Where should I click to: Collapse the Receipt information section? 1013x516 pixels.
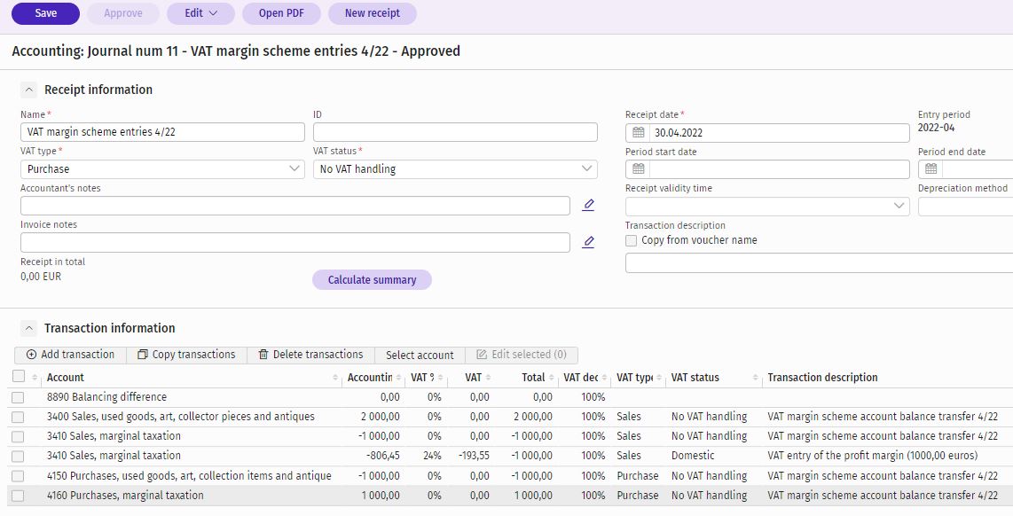pyautogui.click(x=28, y=90)
